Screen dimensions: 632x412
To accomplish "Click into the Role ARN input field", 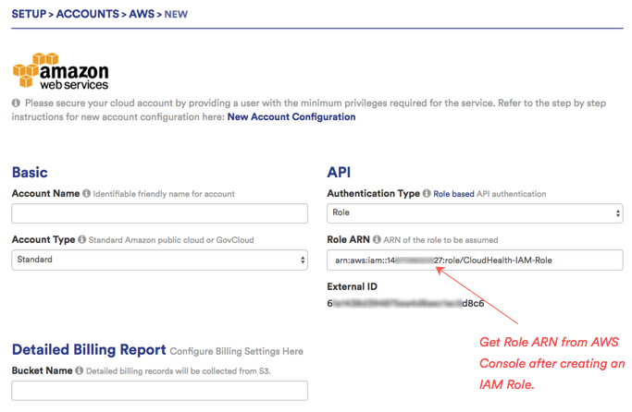I will 475,261.
